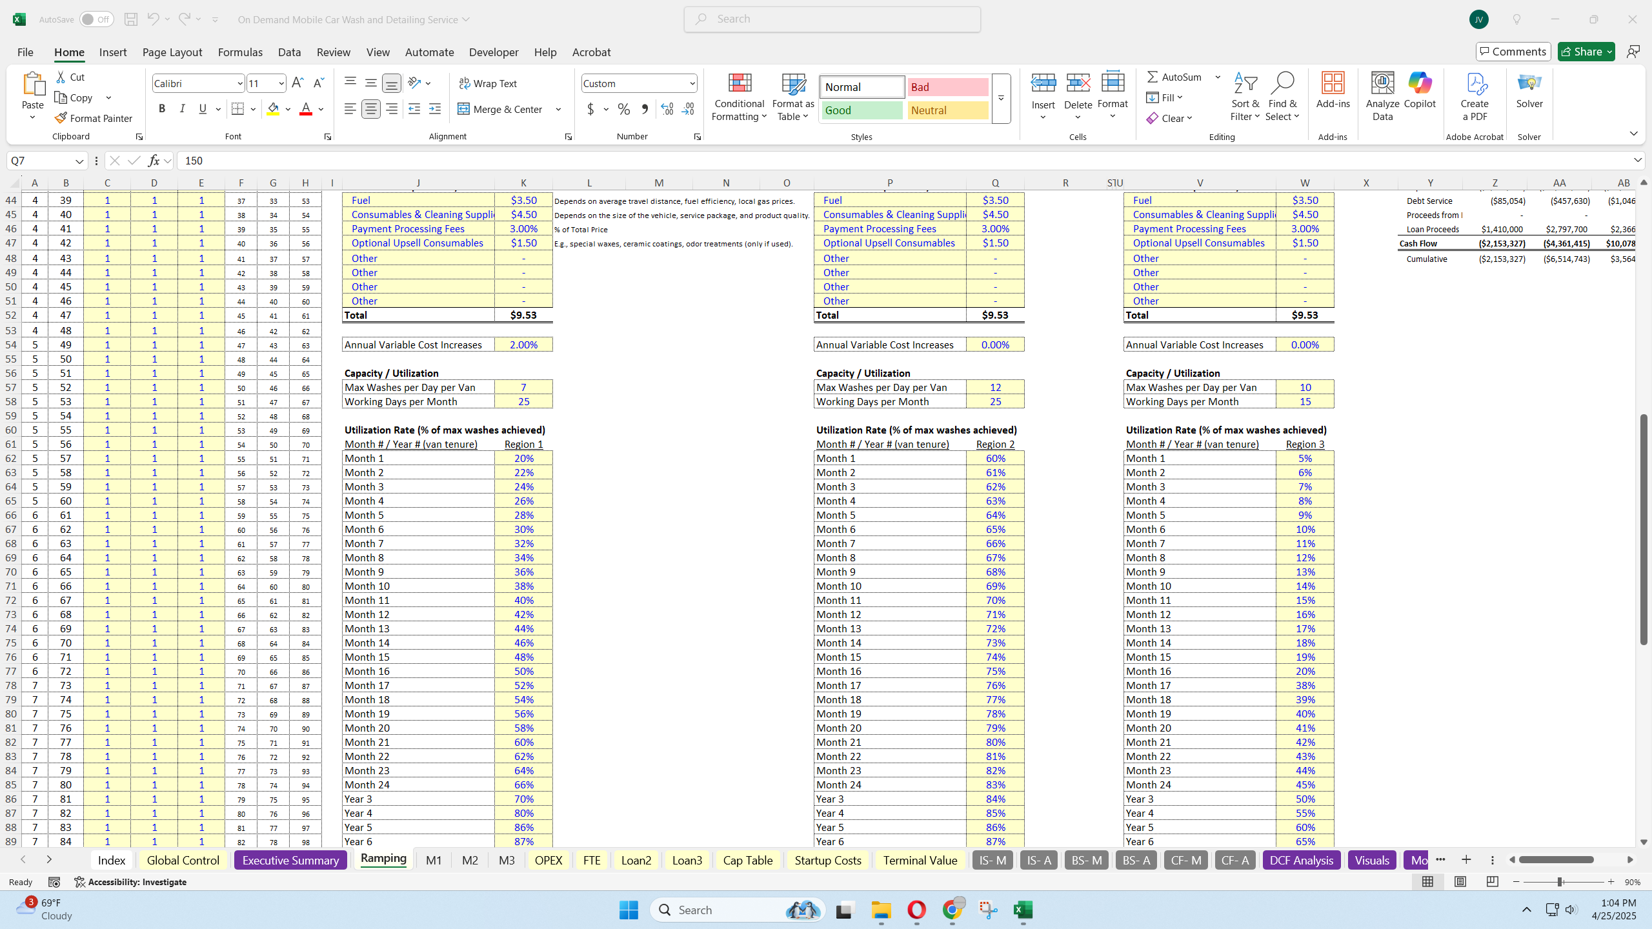Launch Analyze Data
Screen dimensions: 1652x929
(1381, 97)
